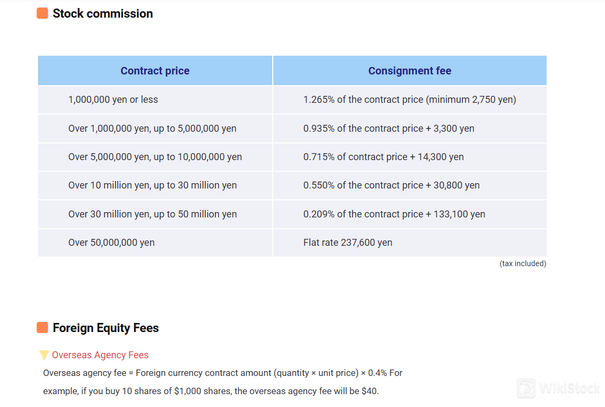Click the '1.265% of the contract price' cell
The width and height of the screenshot is (605, 407).
point(410,100)
